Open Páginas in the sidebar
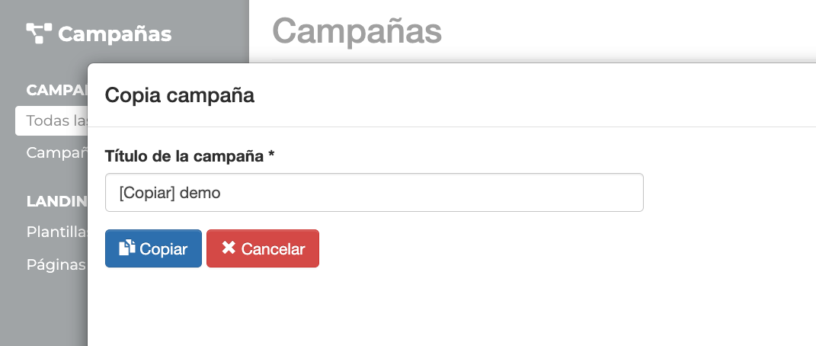The height and width of the screenshot is (346, 816). click(x=56, y=264)
